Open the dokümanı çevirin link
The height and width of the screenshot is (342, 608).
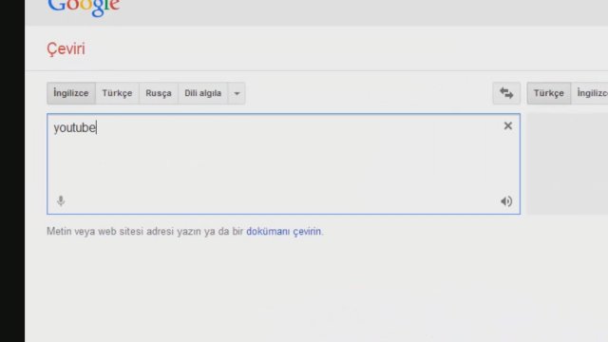(283, 232)
